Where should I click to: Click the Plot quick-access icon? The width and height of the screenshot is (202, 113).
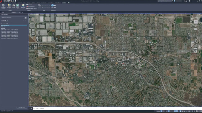[x=16, y=1]
